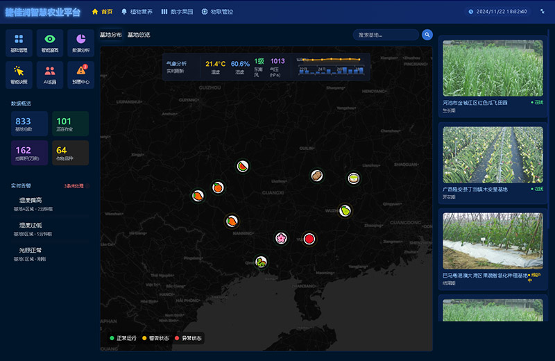Open the 3条未处理 alerts link
The width and height of the screenshot is (555, 361).
[74, 186]
